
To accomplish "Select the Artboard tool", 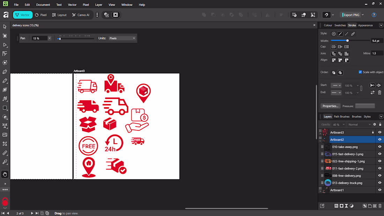I will (x=5, y=36).
